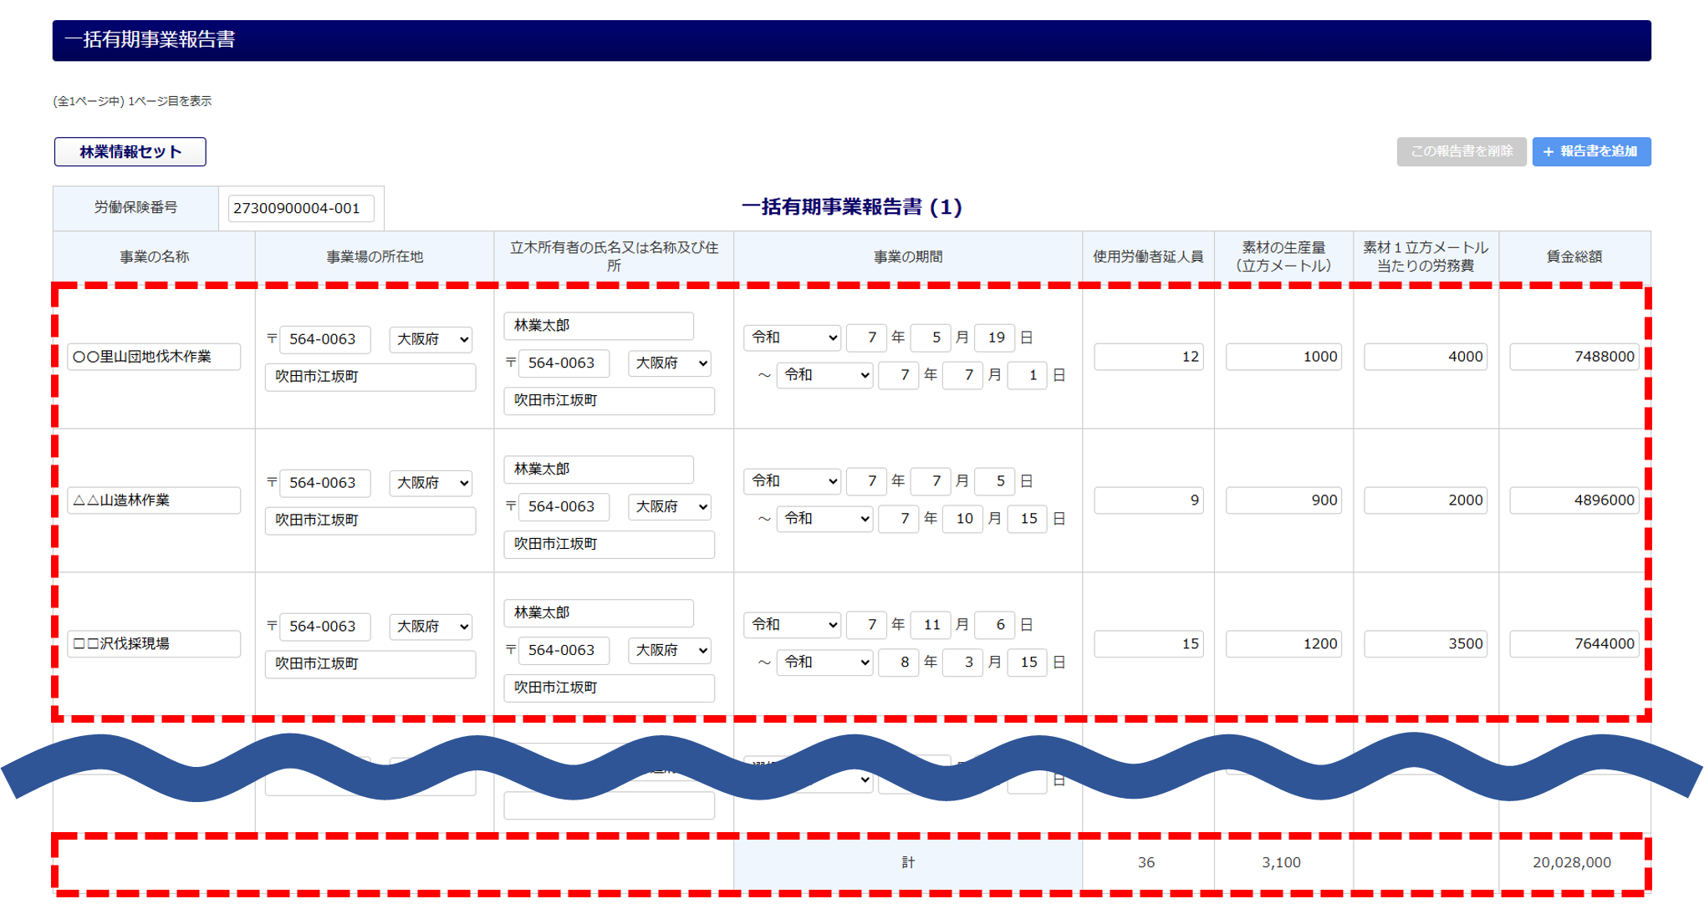
Task: Click the 労働保険番号 input field
Action: click(x=301, y=208)
